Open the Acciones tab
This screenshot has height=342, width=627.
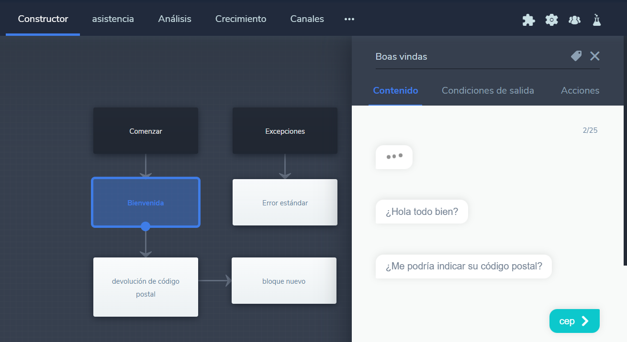tap(580, 90)
